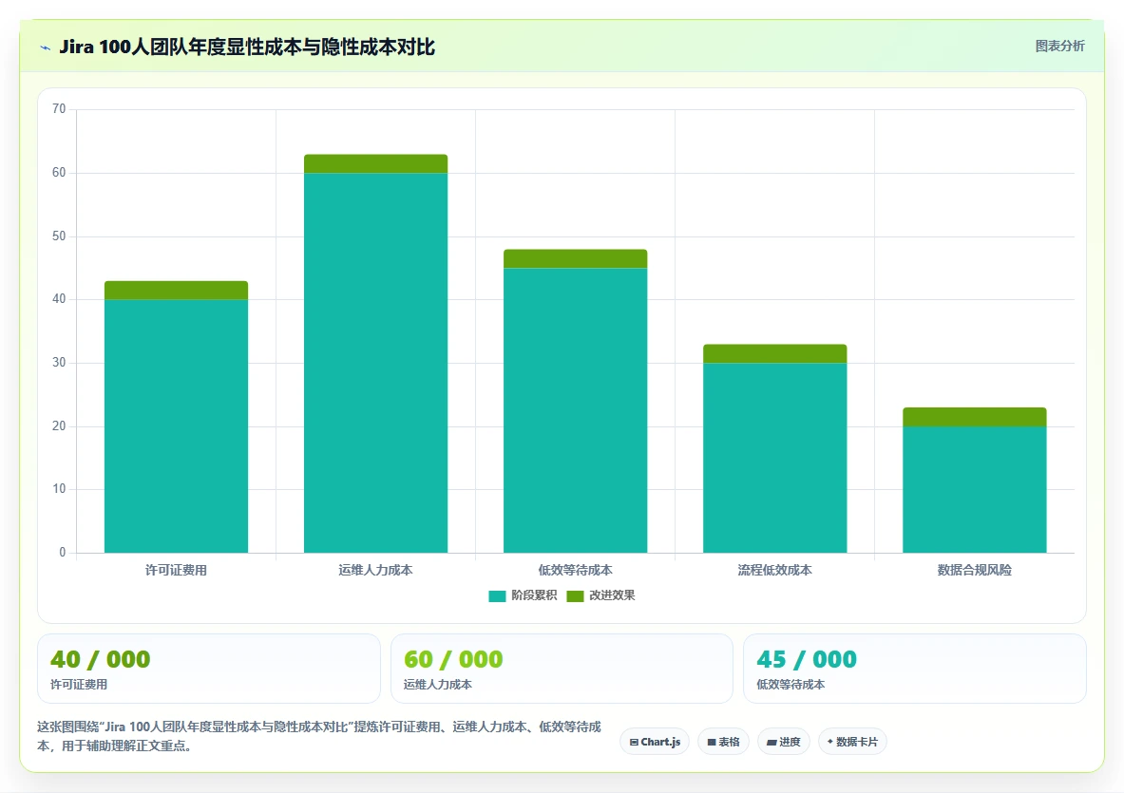The width and height of the screenshot is (1124, 793).
Task: Click the y-axis value 20
Action: (x=59, y=425)
